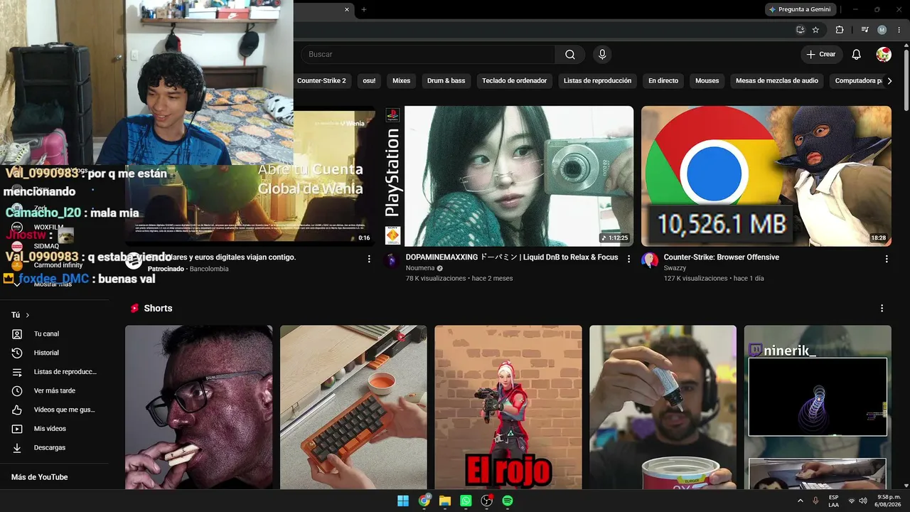Image resolution: width=910 pixels, height=512 pixels.
Task: Open the YouTube account avatar menu
Action: [x=884, y=54]
